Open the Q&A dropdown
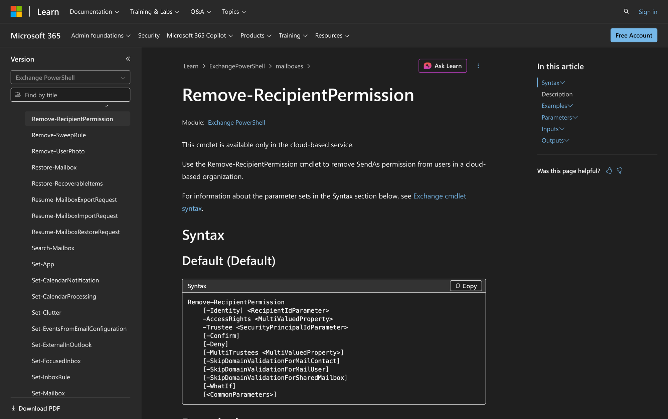 pyautogui.click(x=201, y=12)
